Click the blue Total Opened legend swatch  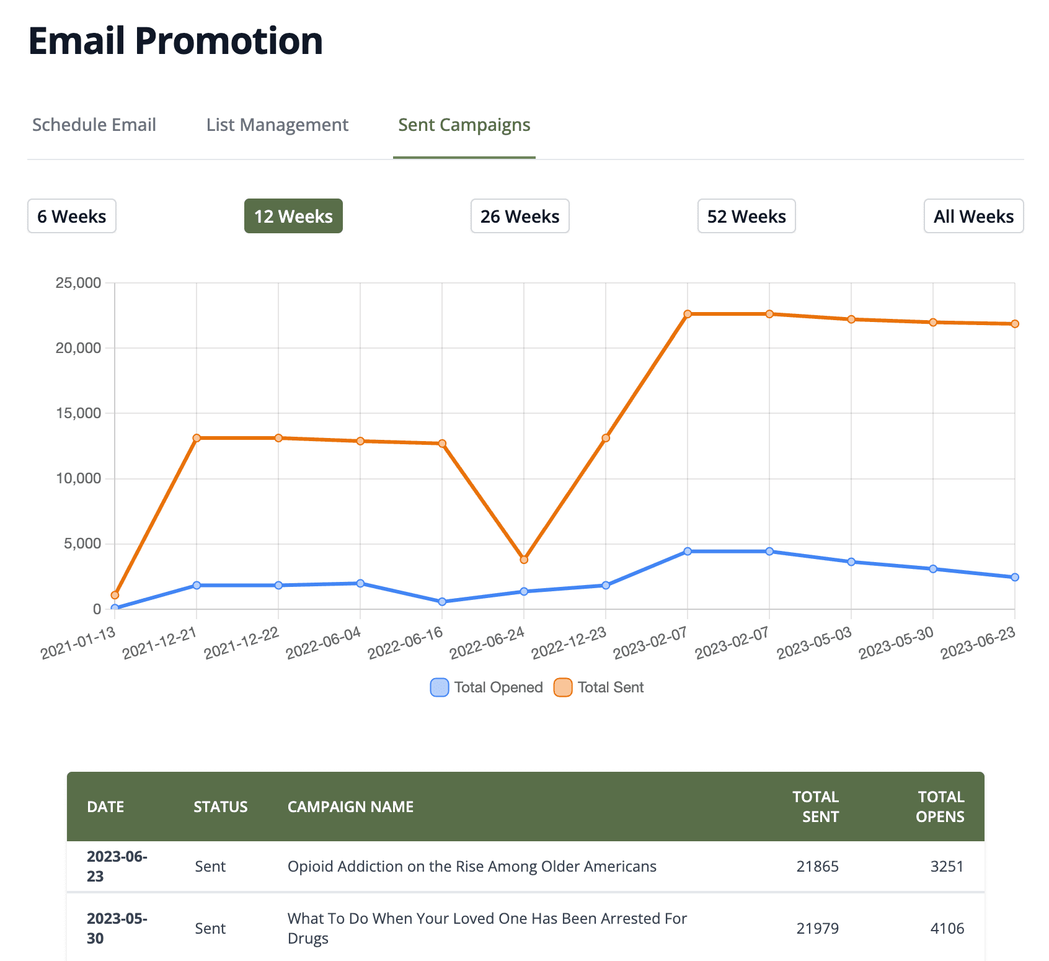coord(438,687)
